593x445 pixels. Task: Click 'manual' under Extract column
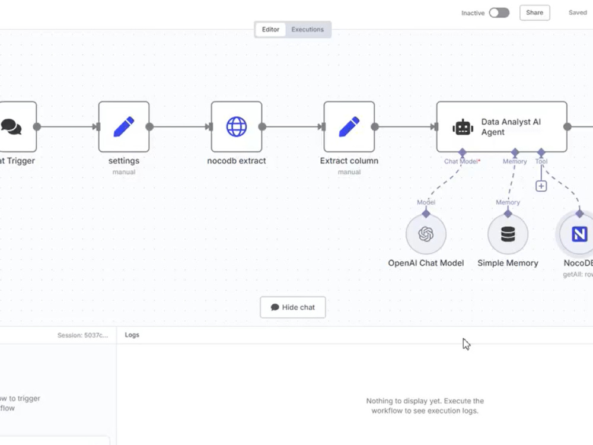coord(349,172)
